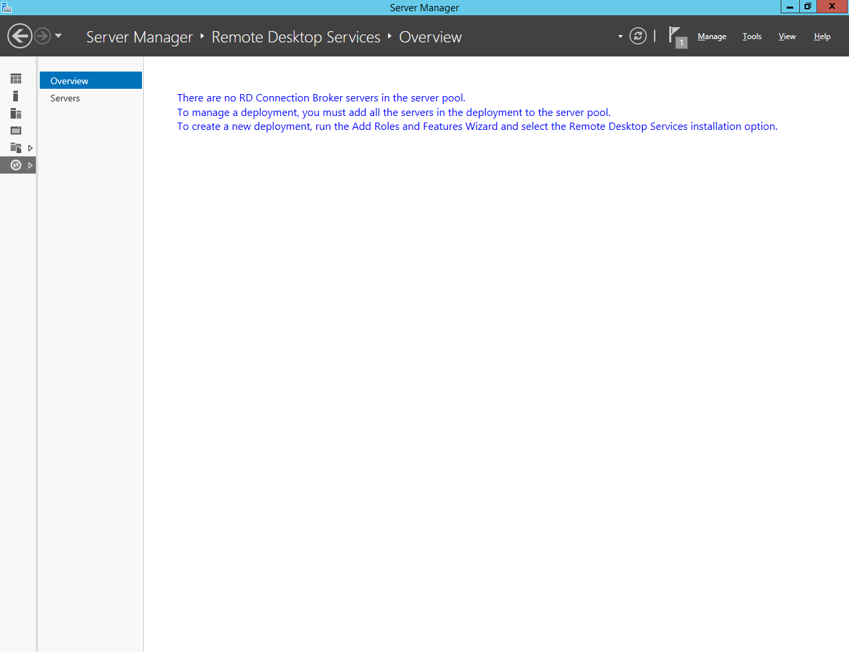Select the Dashboard icon in the left sidebar
The image size is (849, 652).
coord(16,79)
